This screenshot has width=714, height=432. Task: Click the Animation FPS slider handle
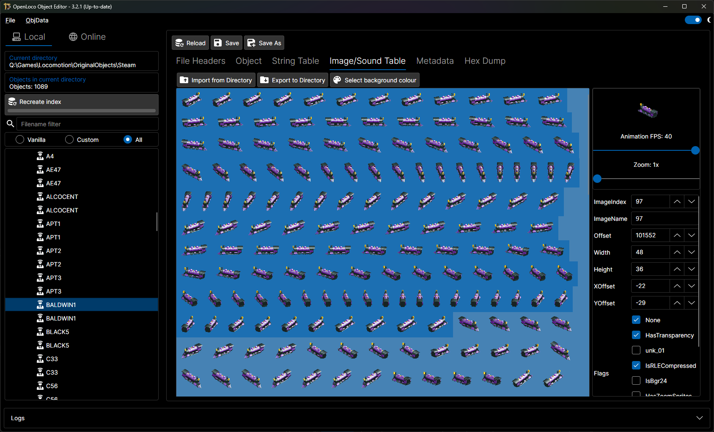click(x=695, y=150)
